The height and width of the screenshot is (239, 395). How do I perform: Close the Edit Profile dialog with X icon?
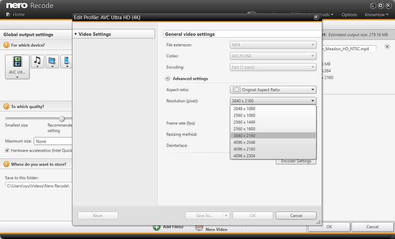click(x=316, y=17)
